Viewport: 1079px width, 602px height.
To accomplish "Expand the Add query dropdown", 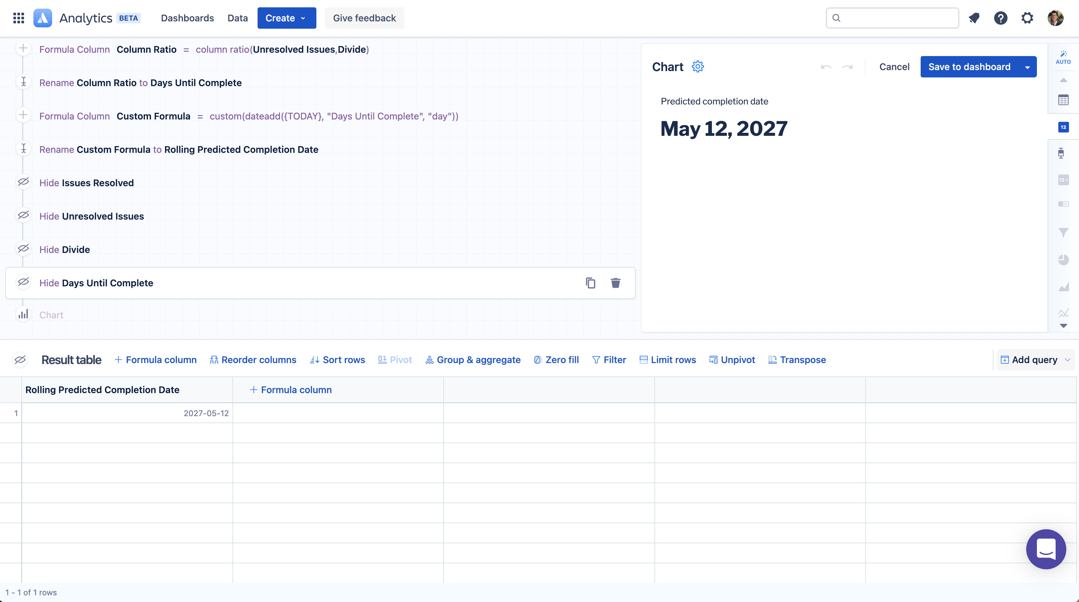I will (x=1067, y=360).
